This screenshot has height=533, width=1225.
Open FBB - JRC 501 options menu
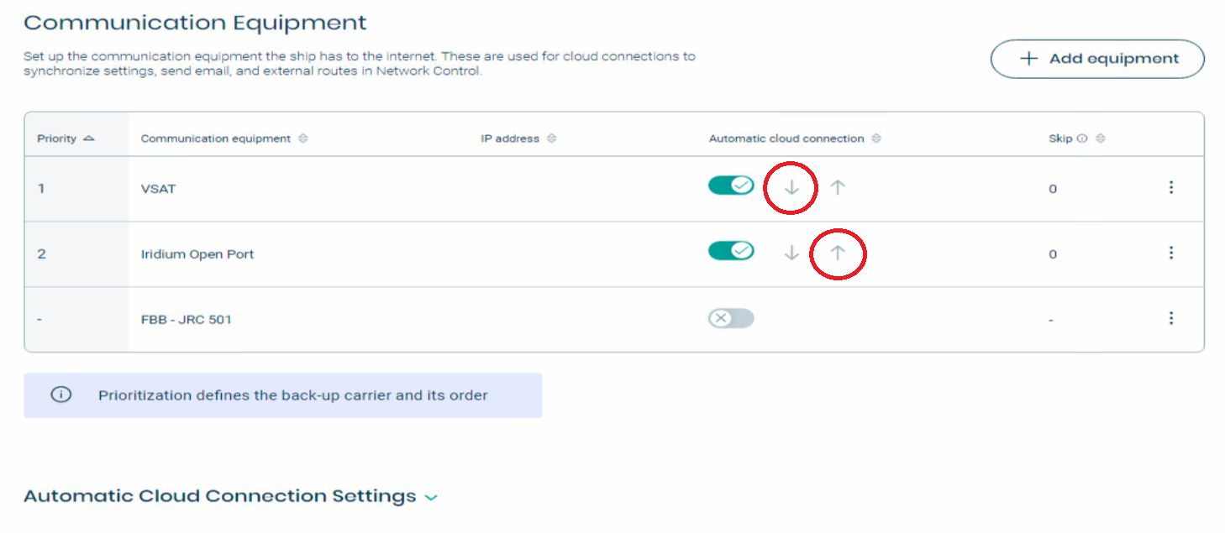1171,318
